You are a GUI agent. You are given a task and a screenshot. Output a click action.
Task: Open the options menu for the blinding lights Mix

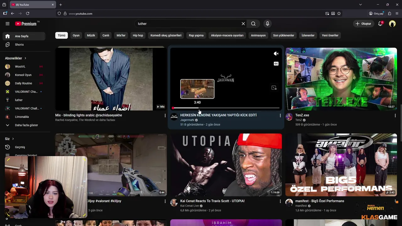[165, 116]
